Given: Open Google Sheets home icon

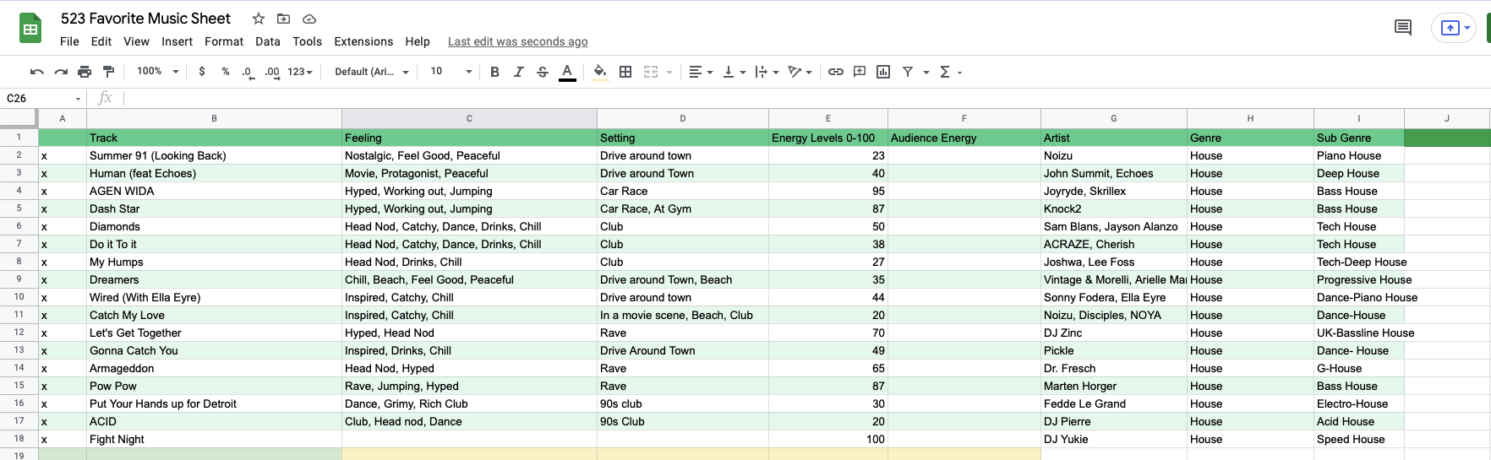Looking at the screenshot, I should [30, 29].
